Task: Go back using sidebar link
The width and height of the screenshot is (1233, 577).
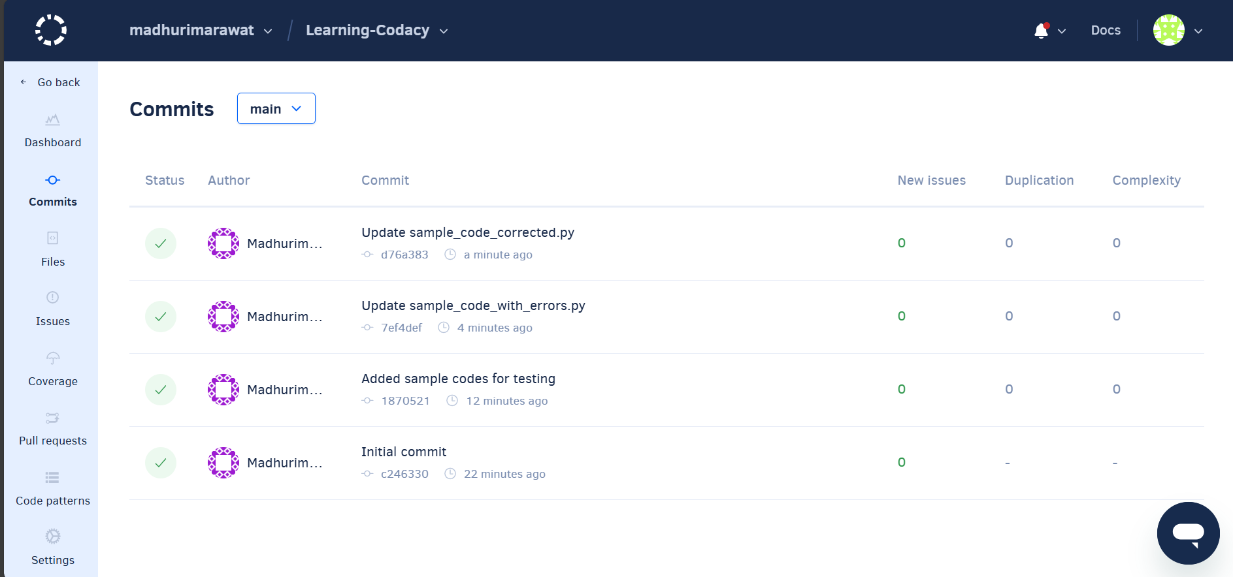Action: point(51,82)
